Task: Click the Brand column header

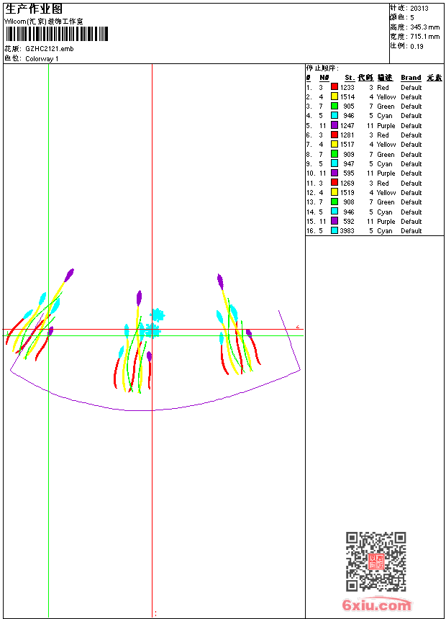Action: click(x=411, y=78)
